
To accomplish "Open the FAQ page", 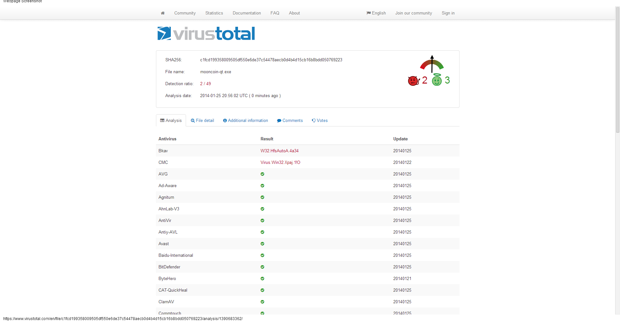I will point(275,13).
